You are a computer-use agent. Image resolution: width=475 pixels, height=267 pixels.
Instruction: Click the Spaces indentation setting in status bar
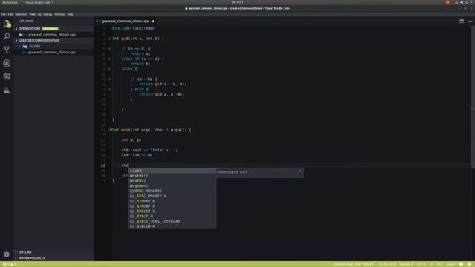pyautogui.click(x=406, y=264)
